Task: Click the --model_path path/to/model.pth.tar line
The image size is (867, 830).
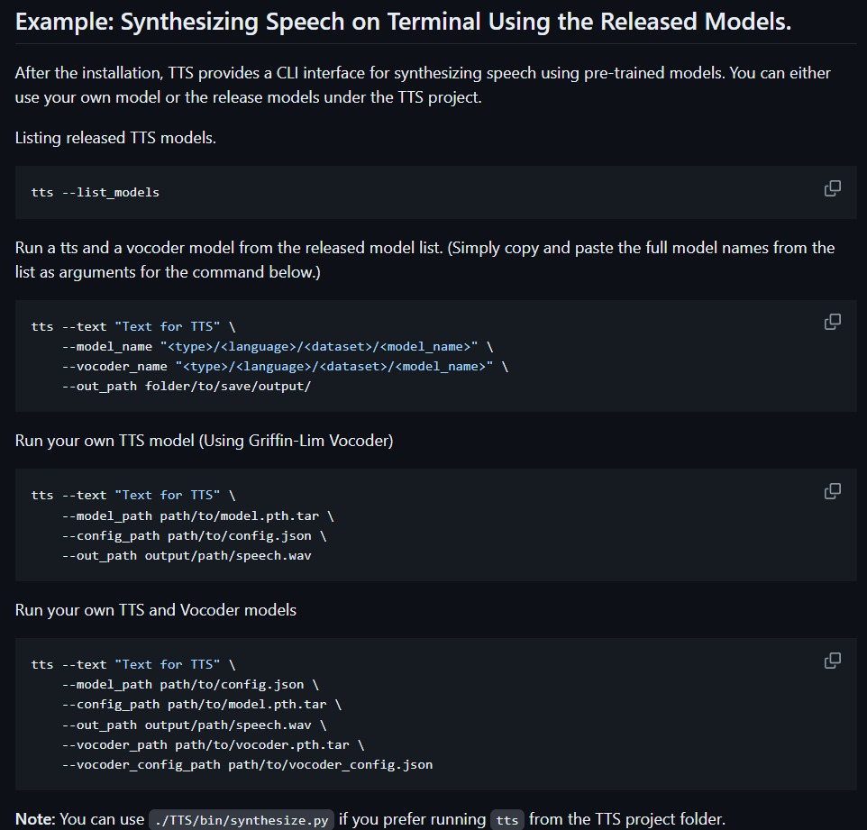Action: pyautogui.click(x=197, y=515)
